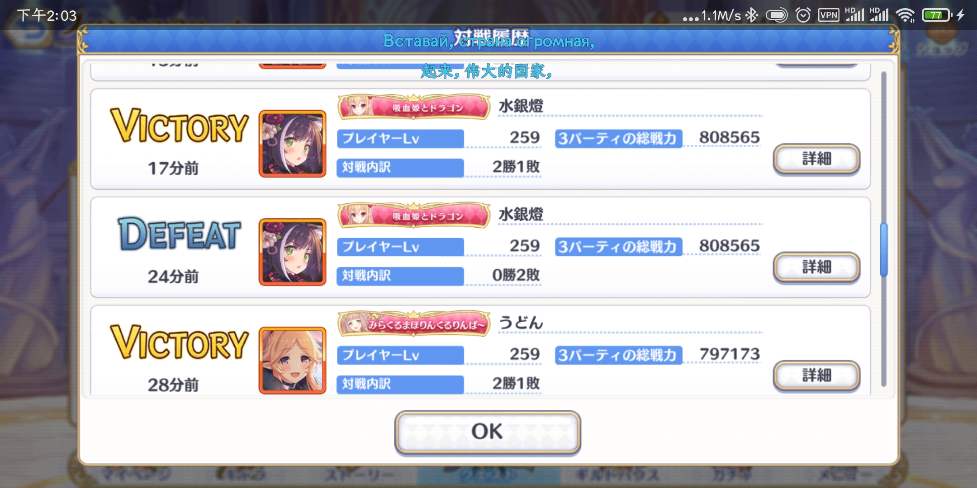Tap the Wi-Fi status icon
Screen dimensions: 977x488
point(906,15)
